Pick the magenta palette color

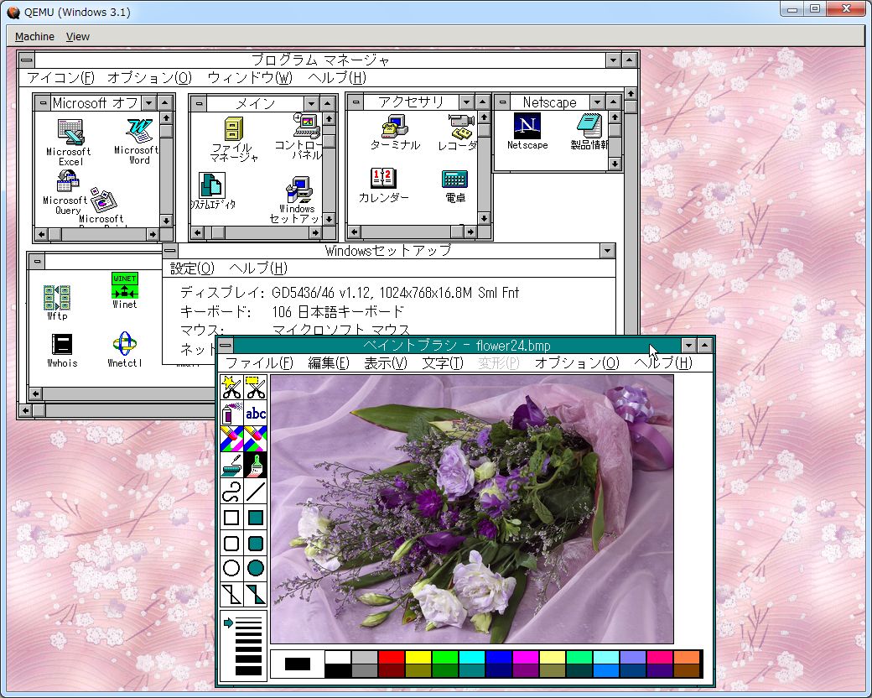coord(526,658)
